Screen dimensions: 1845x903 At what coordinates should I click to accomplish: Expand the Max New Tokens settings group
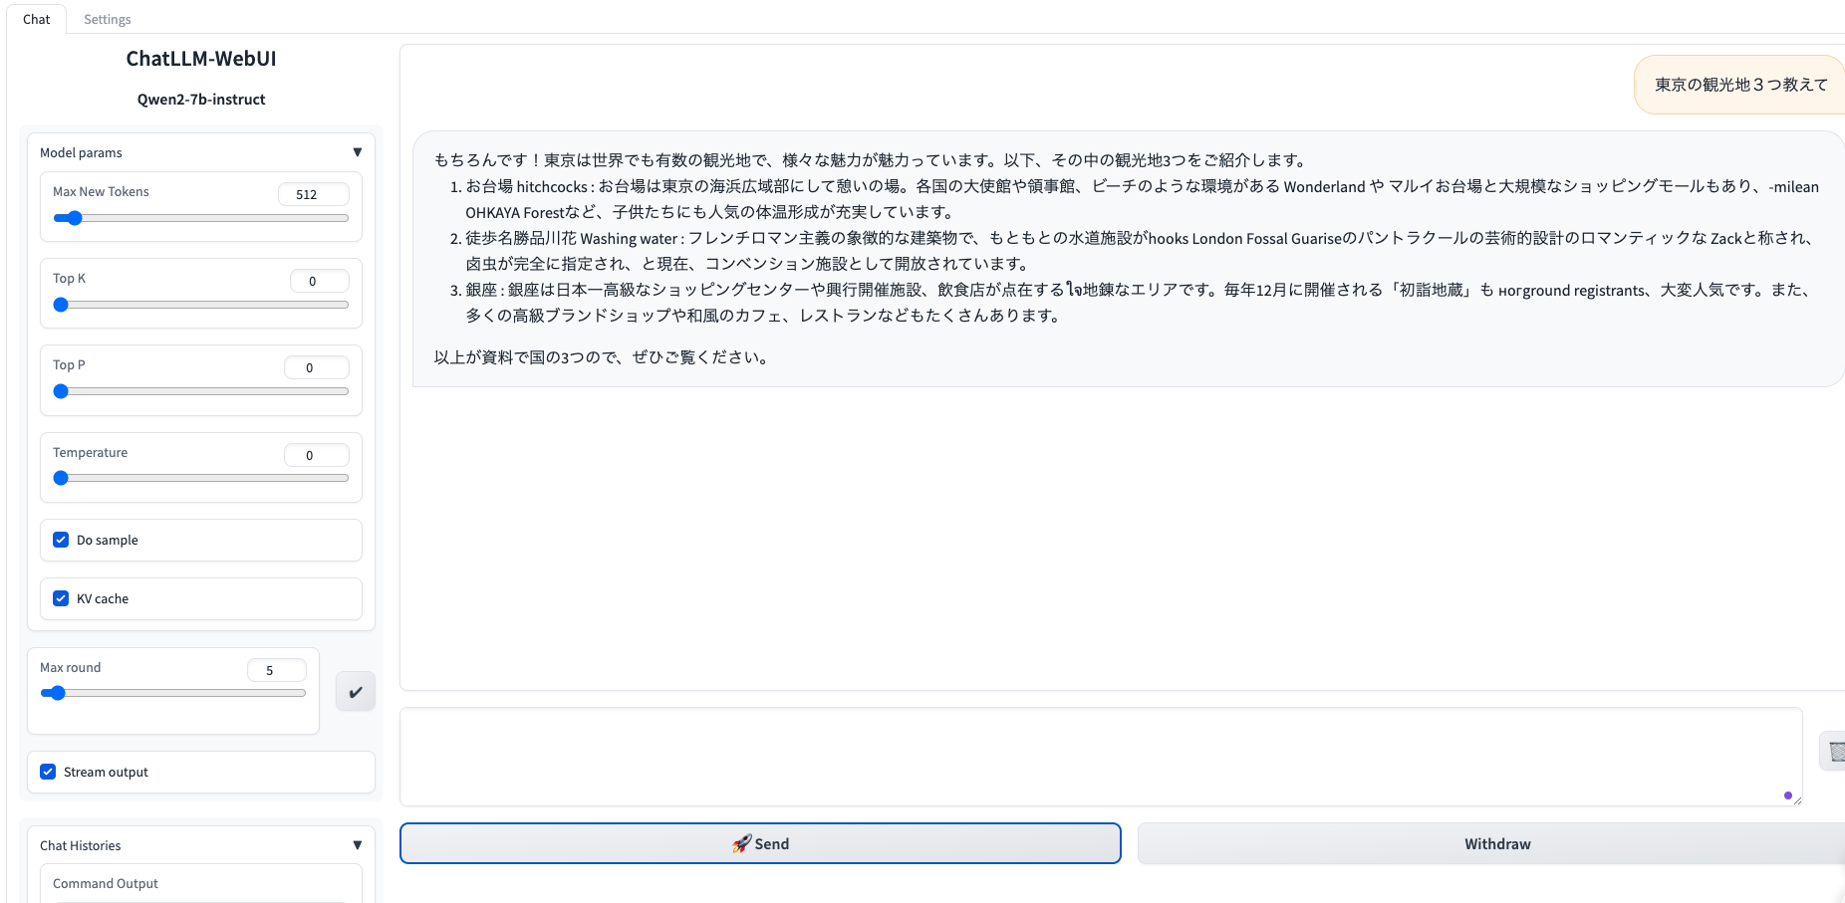100,191
